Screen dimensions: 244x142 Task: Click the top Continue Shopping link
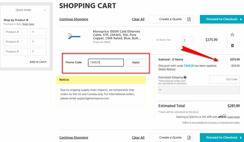coord(74,19)
